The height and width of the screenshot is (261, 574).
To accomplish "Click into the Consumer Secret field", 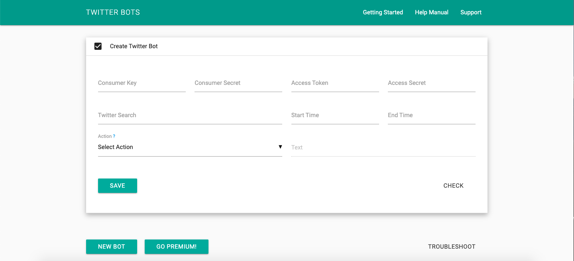I will (238, 83).
